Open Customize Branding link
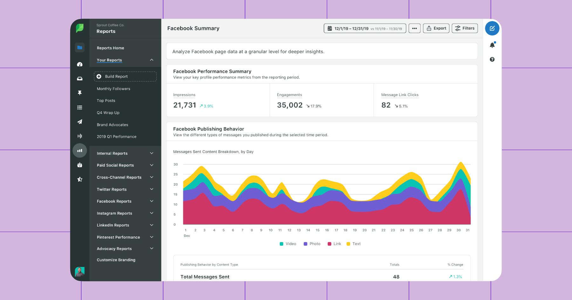This screenshot has width=572, height=300. point(116,260)
